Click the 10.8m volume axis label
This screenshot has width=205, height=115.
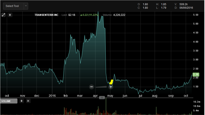click(197, 106)
